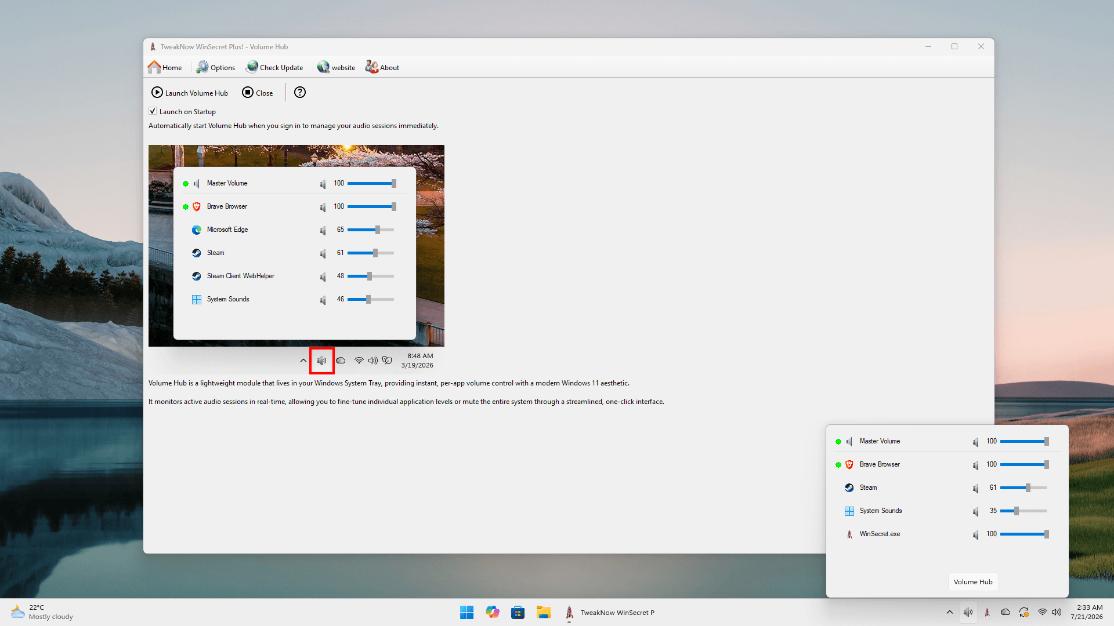Image resolution: width=1114 pixels, height=626 pixels.
Task: Click Check Update in the menu bar
Action: pyautogui.click(x=274, y=67)
